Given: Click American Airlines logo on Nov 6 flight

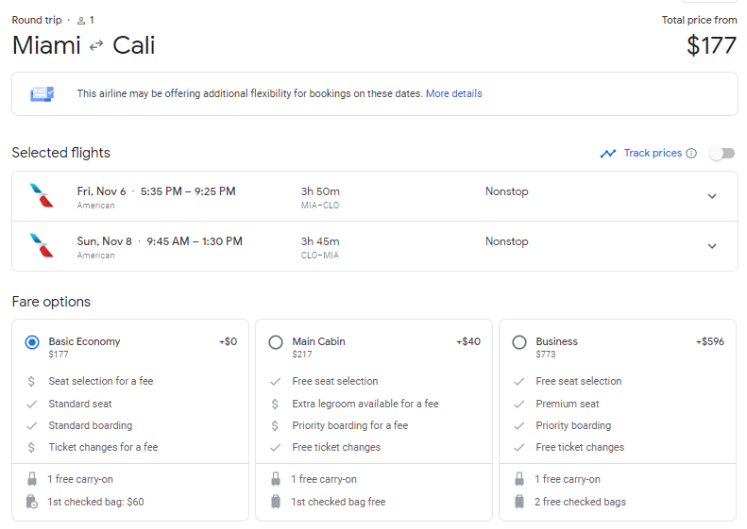Looking at the screenshot, I should pyautogui.click(x=42, y=196).
